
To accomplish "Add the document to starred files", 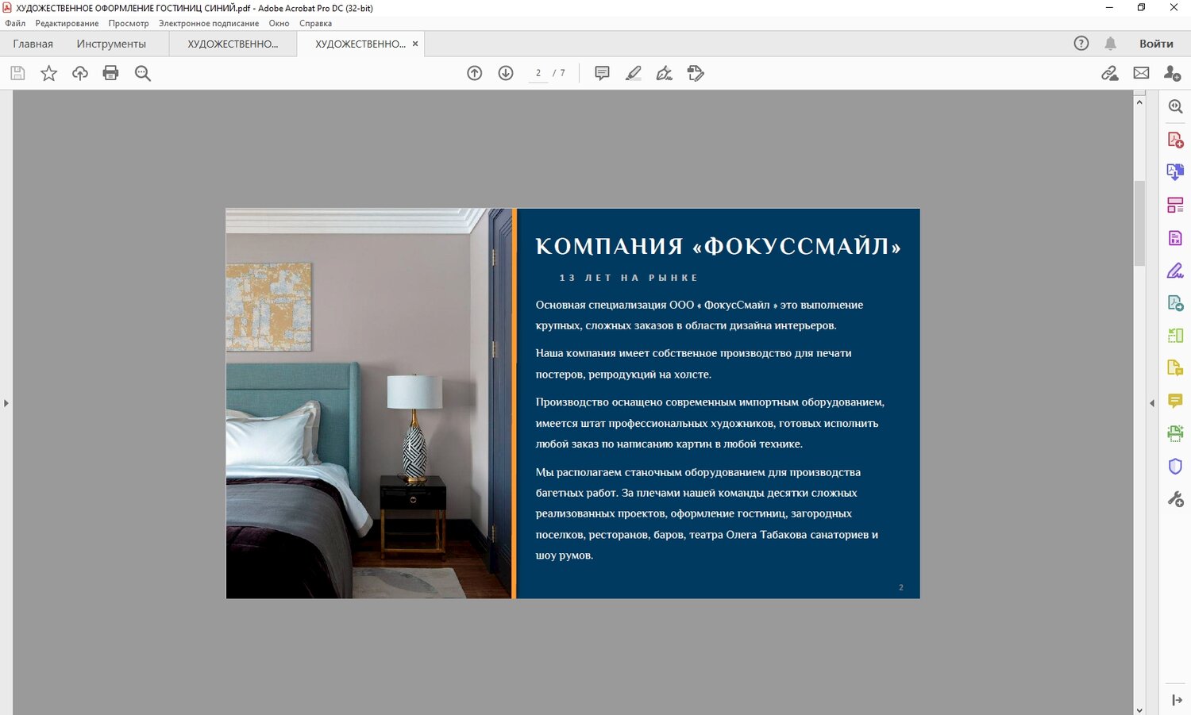I will (x=48, y=73).
